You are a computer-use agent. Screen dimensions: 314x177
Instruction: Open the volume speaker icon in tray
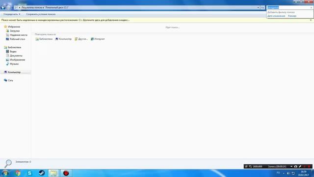click(x=288, y=173)
